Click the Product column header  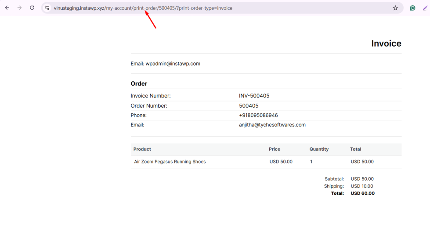[x=142, y=149]
